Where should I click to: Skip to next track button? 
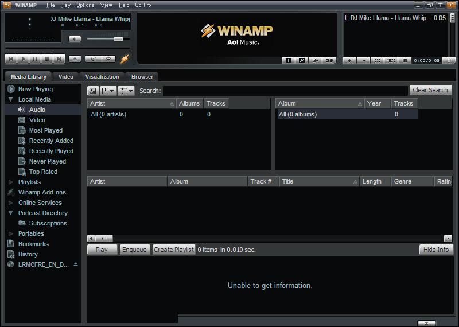click(59, 59)
